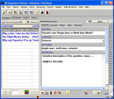Click the trash can delete icon
This screenshot has width=114, height=99.
(x=51, y=93)
